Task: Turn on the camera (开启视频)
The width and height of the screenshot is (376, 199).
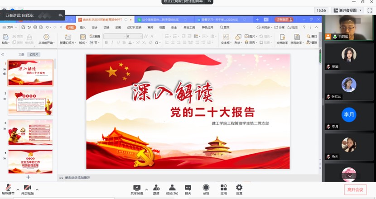Action: click(x=28, y=189)
